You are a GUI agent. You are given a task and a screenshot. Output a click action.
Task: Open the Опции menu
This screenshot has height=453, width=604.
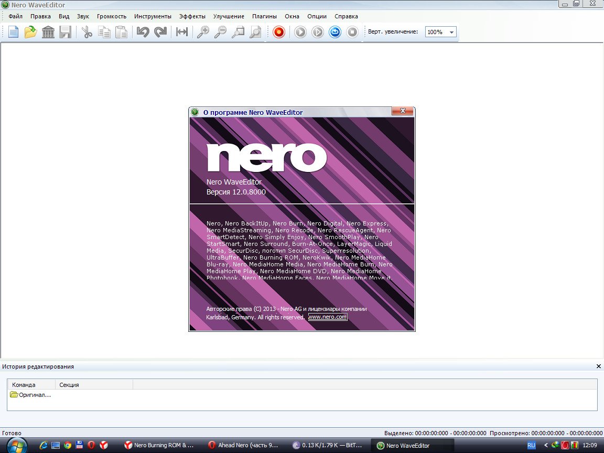pos(317,16)
